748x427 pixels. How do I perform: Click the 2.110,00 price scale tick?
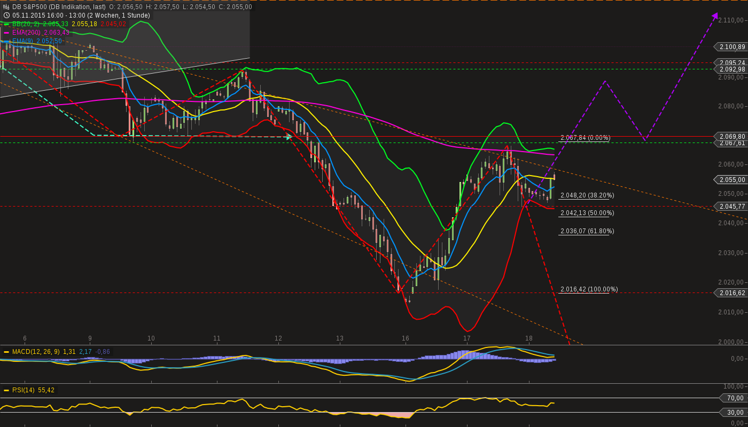click(x=731, y=20)
